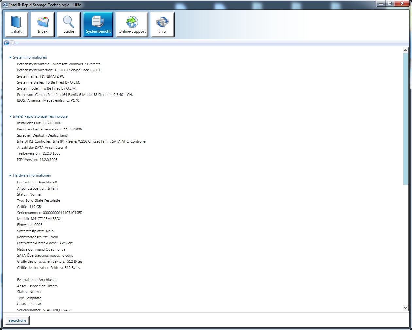The height and width of the screenshot is (330, 412).
Task: Click the Sprache Deutsch line
Action: [x=43, y=135]
